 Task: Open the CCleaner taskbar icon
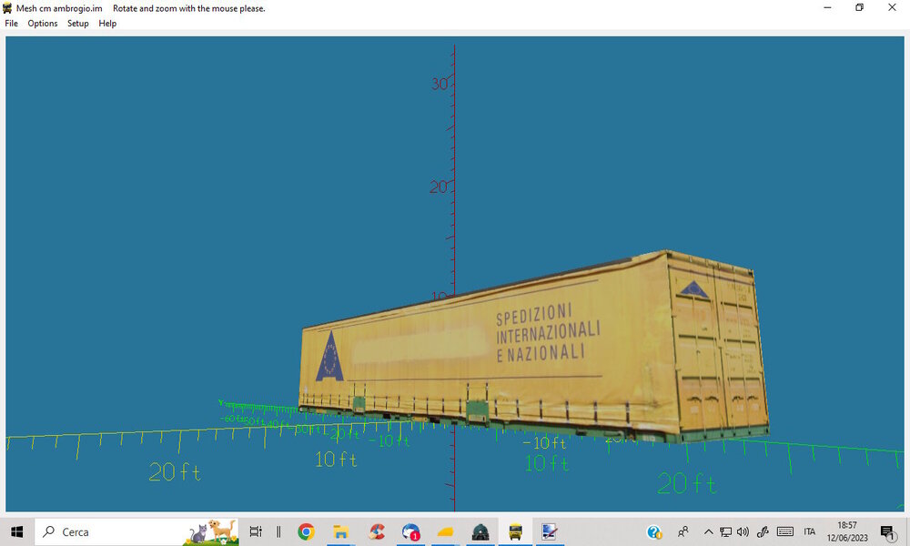point(377,531)
